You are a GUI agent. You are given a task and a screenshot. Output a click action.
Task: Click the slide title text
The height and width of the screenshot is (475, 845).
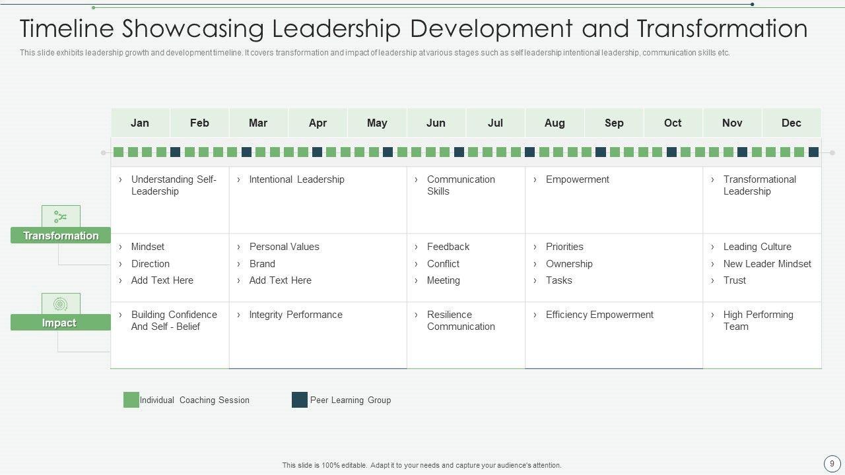coord(413,29)
